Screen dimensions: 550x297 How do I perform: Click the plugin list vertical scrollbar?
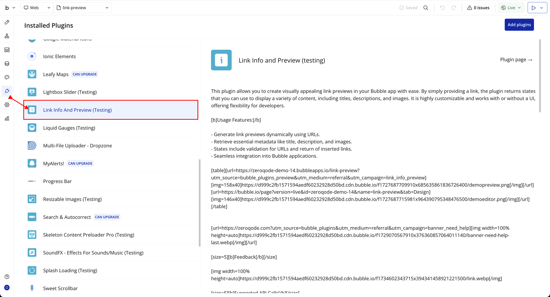(200, 202)
